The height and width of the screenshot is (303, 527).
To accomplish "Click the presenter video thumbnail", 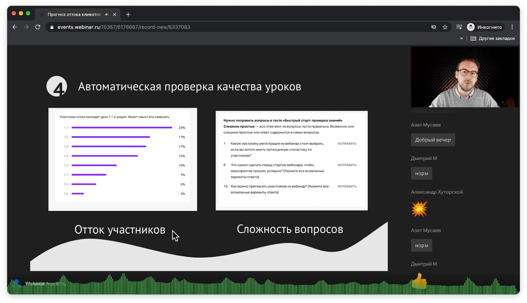I will coord(464,77).
